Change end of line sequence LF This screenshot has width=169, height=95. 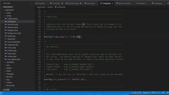(x=158, y=93)
